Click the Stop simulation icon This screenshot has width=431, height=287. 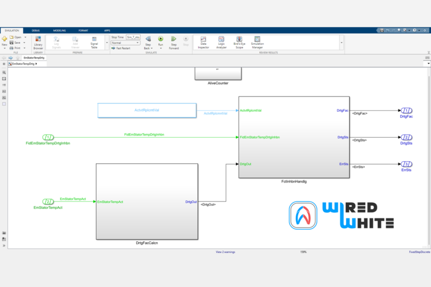186,39
